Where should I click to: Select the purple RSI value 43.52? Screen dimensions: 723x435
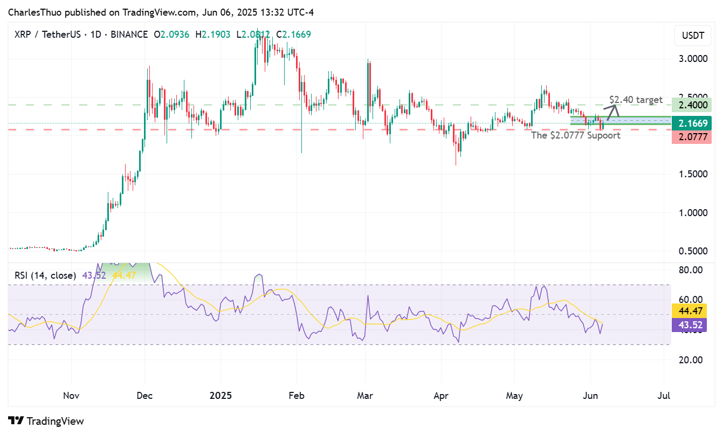[x=692, y=324]
